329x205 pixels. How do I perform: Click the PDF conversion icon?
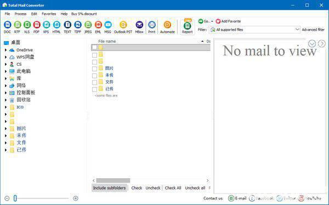tap(37, 25)
